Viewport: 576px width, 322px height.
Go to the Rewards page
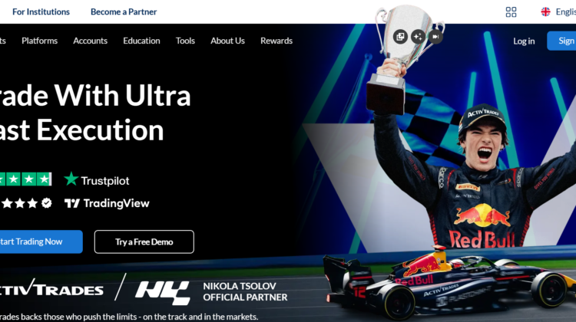click(x=276, y=41)
